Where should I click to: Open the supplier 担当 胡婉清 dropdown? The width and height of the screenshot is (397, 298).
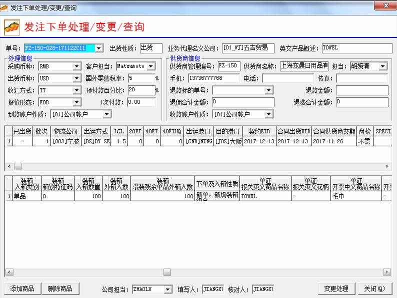tap(383, 66)
